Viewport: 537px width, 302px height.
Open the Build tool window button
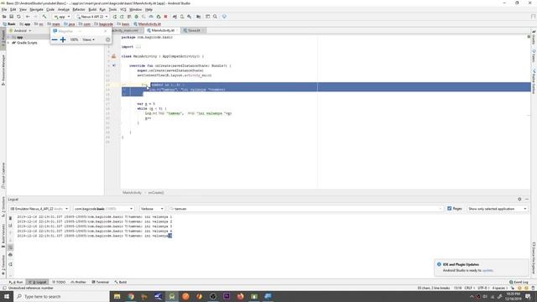click(121, 282)
